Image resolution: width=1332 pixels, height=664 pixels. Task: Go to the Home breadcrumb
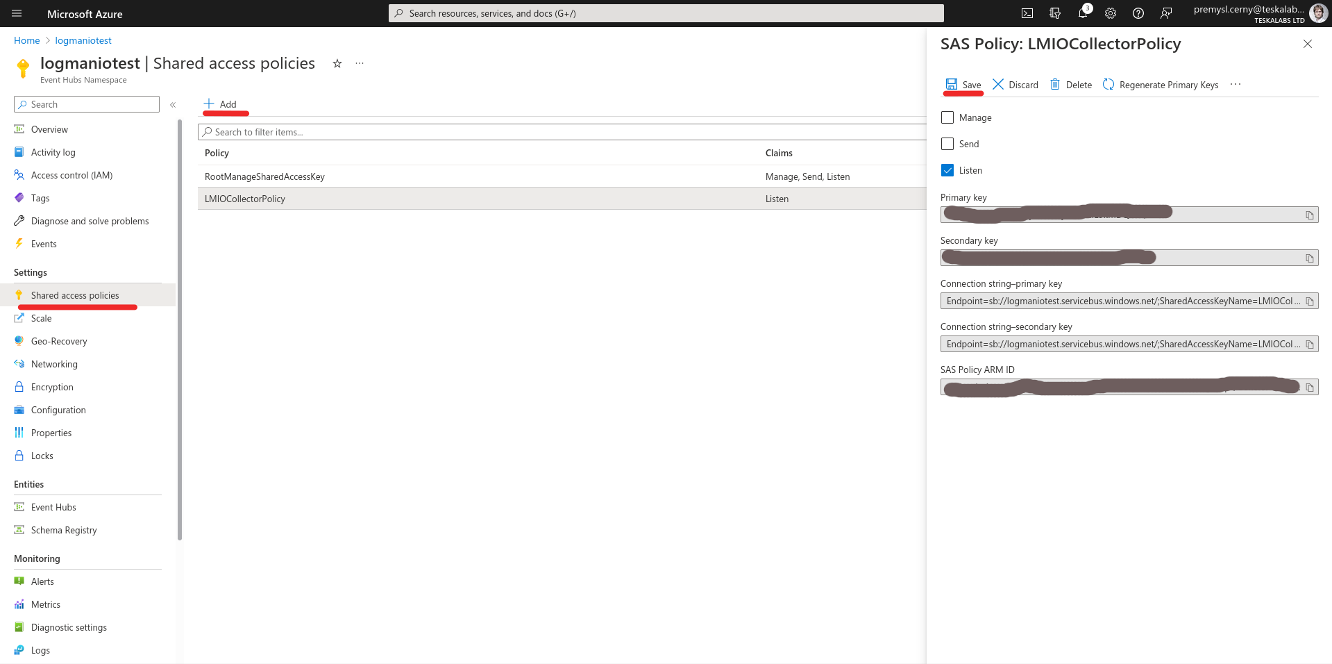[x=27, y=40]
